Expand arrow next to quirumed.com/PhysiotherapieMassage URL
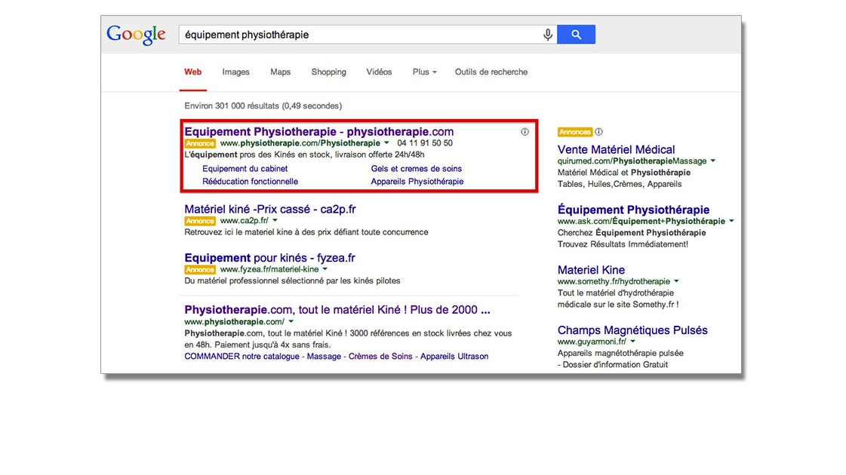This screenshot has width=846, height=475. tap(712, 161)
